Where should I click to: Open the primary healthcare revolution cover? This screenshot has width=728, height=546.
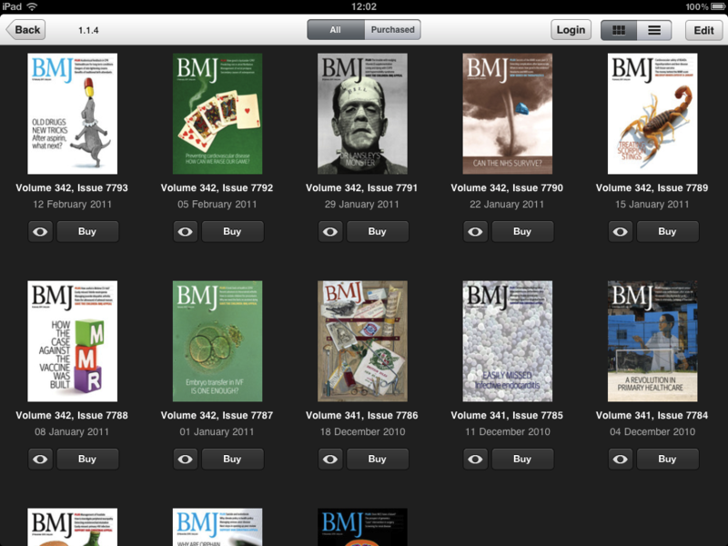(x=652, y=341)
